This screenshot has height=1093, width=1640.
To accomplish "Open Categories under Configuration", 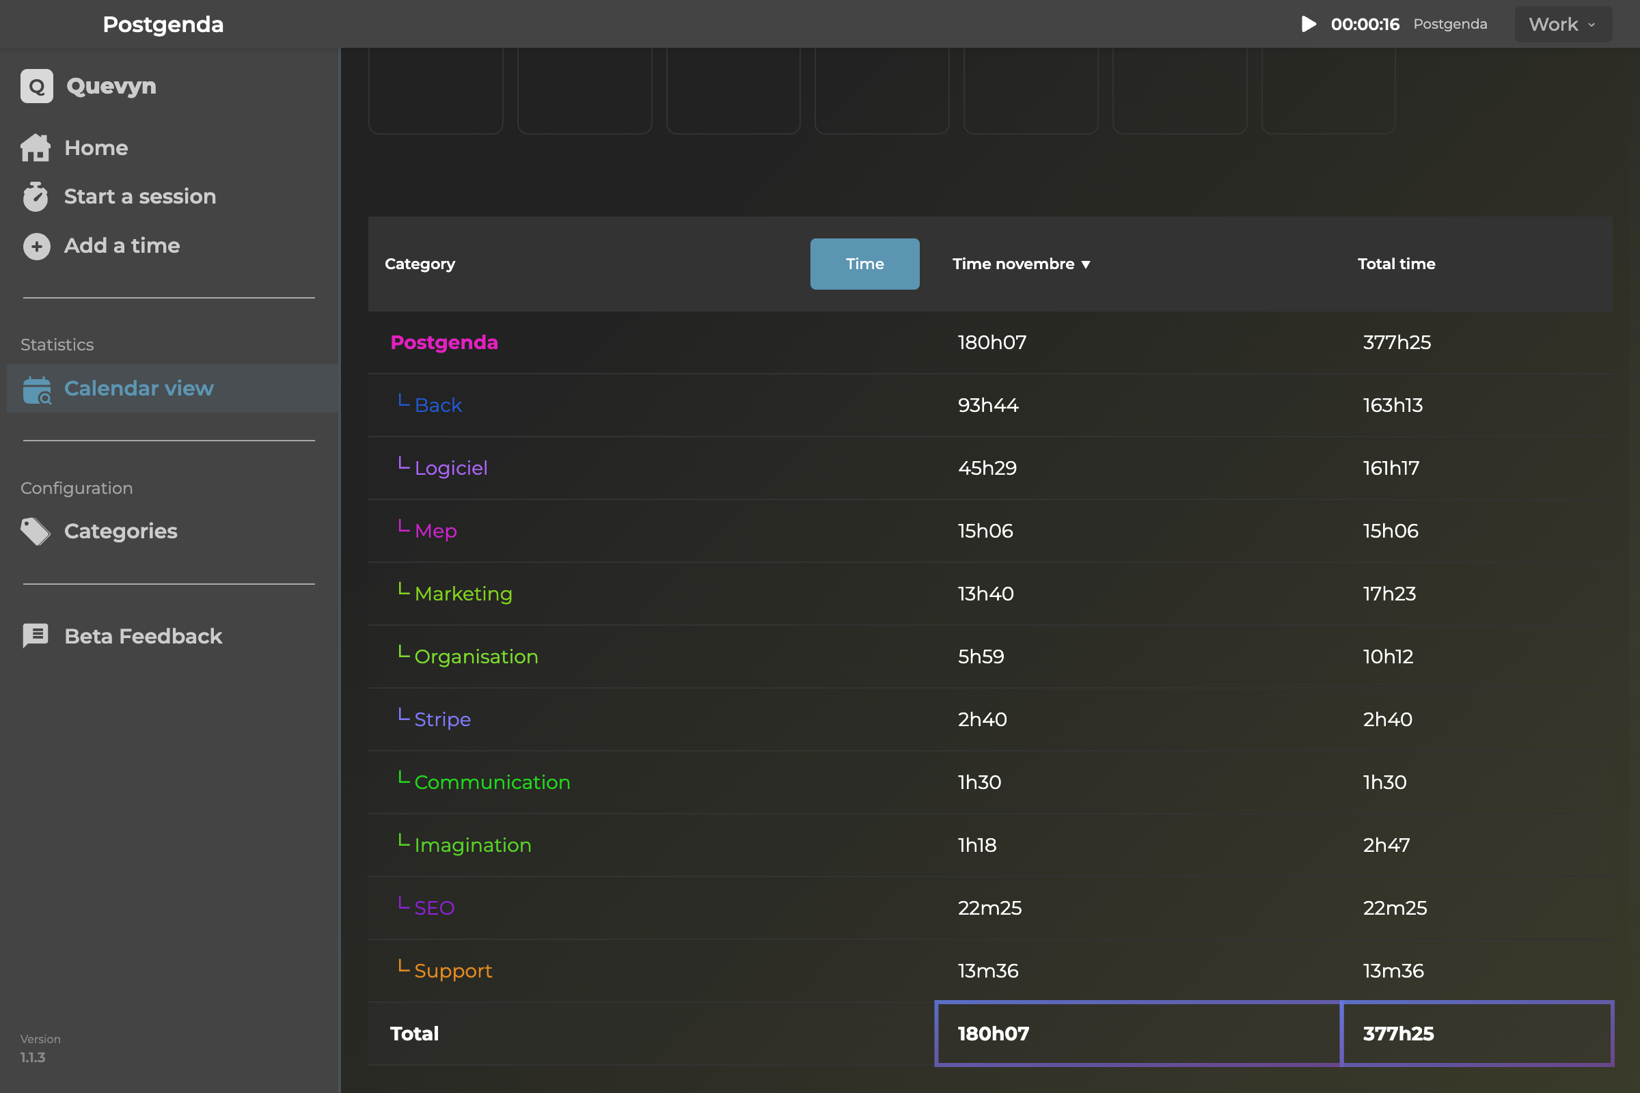I will coord(121,532).
